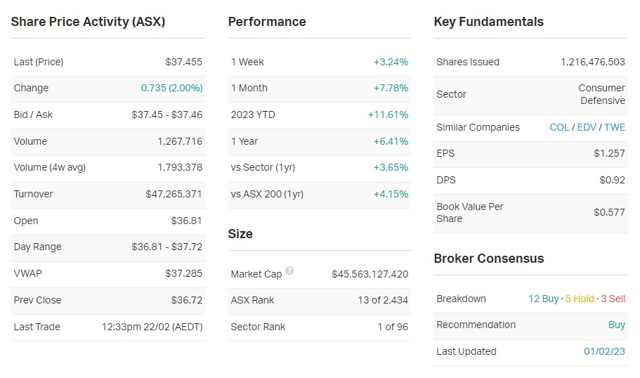This screenshot has width=640, height=378.
Task: Click the 3 Sell breakdown text
Action: [x=613, y=299]
